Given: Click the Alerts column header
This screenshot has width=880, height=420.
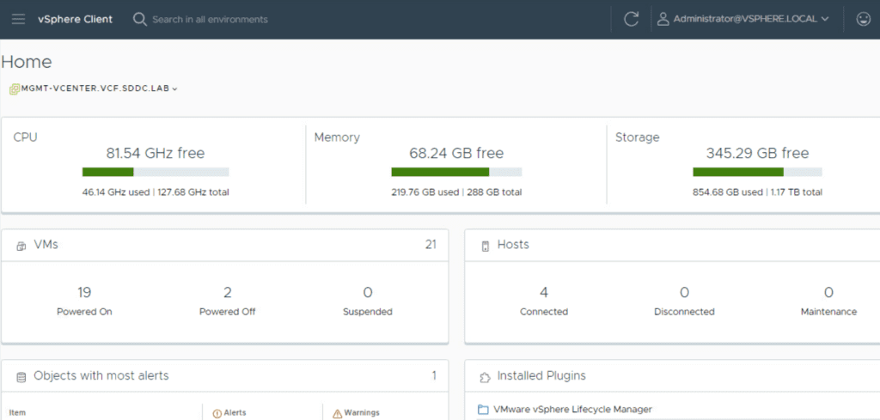Looking at the screenshot, I should point(235,413).
